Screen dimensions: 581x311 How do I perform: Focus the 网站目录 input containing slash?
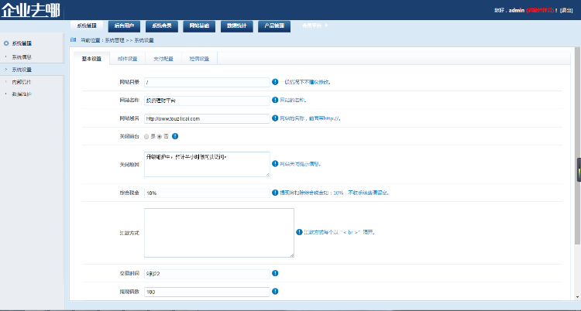[x=207, y=82]
